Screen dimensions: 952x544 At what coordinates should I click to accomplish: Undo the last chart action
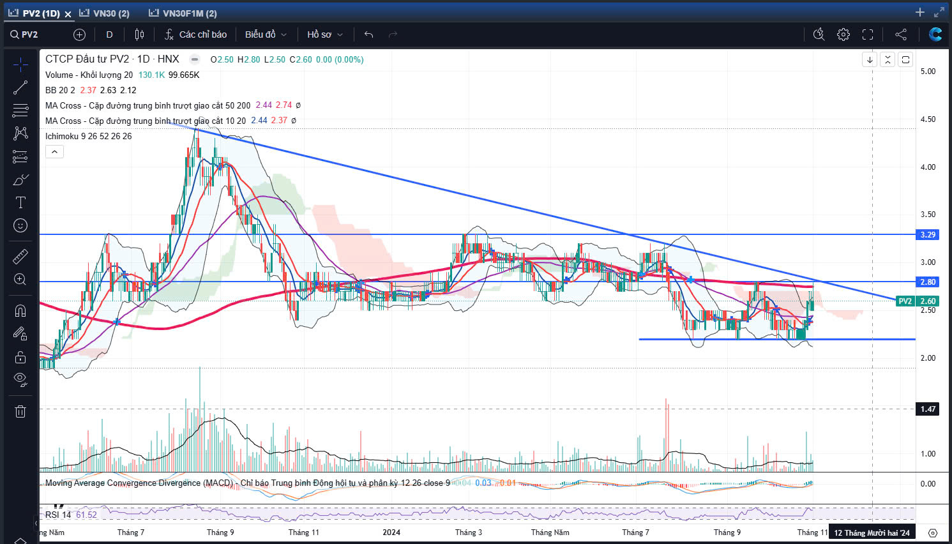tap(368, 34)
